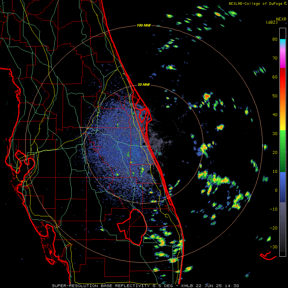This screenshot has height=288, width=288.
Task: Pick the blue band of the dBZ color bar
Action: click(283, 187)
